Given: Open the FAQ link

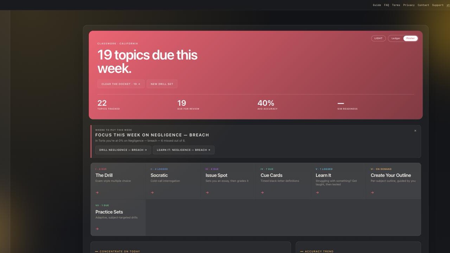Looking at the screenshot, I should (x=387, y=5).
